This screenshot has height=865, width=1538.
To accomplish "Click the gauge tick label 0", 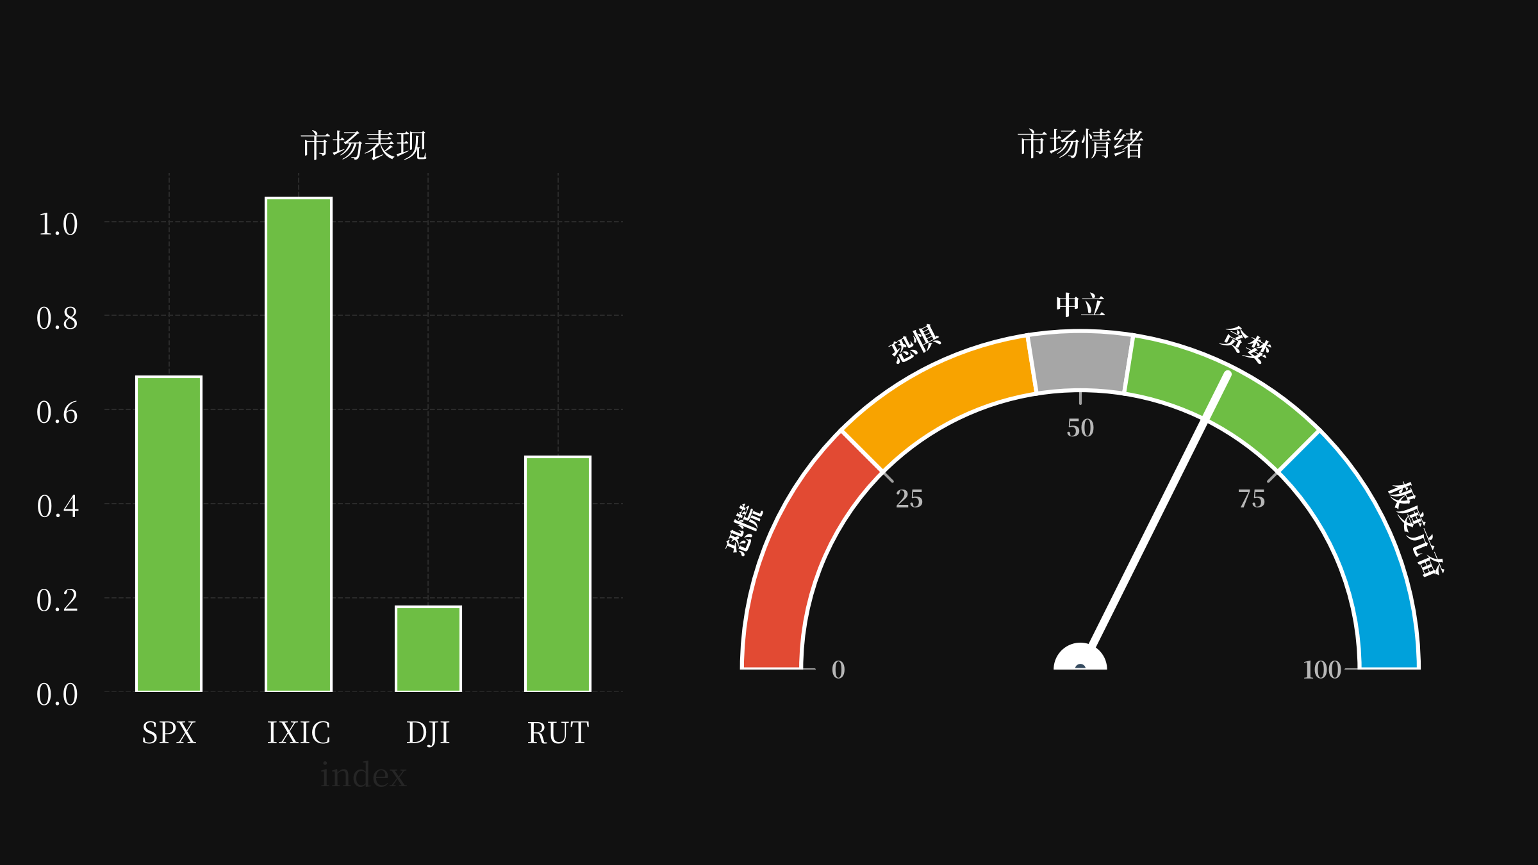I will click(x=838, y=670).
